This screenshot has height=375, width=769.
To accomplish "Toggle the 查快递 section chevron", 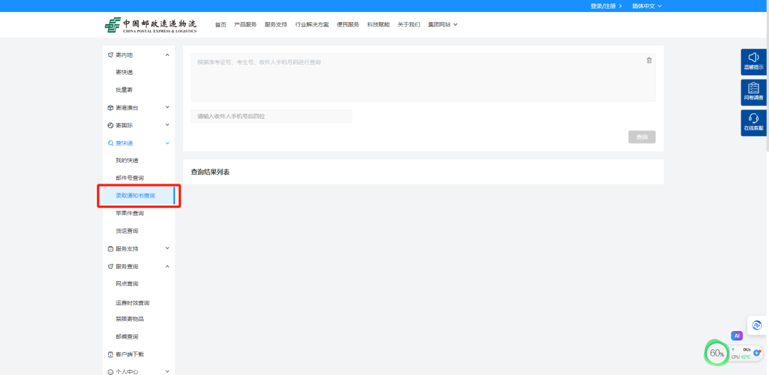I will [x=167, y=142].
